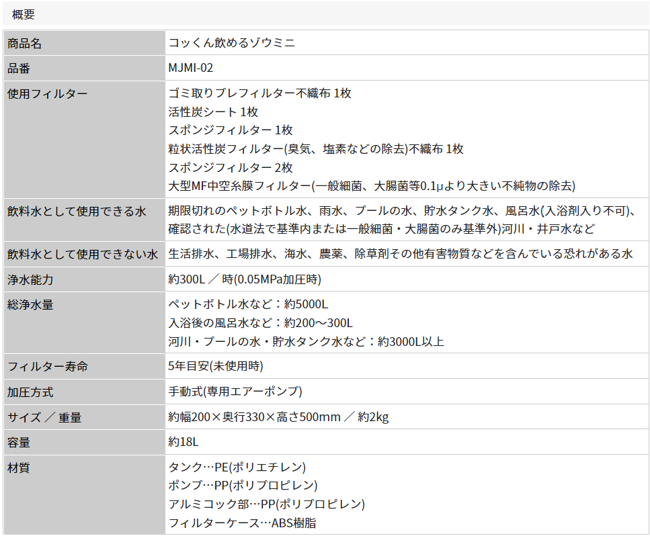
Task: Click the model number MJMI-02
Action: tap(191, 68)
